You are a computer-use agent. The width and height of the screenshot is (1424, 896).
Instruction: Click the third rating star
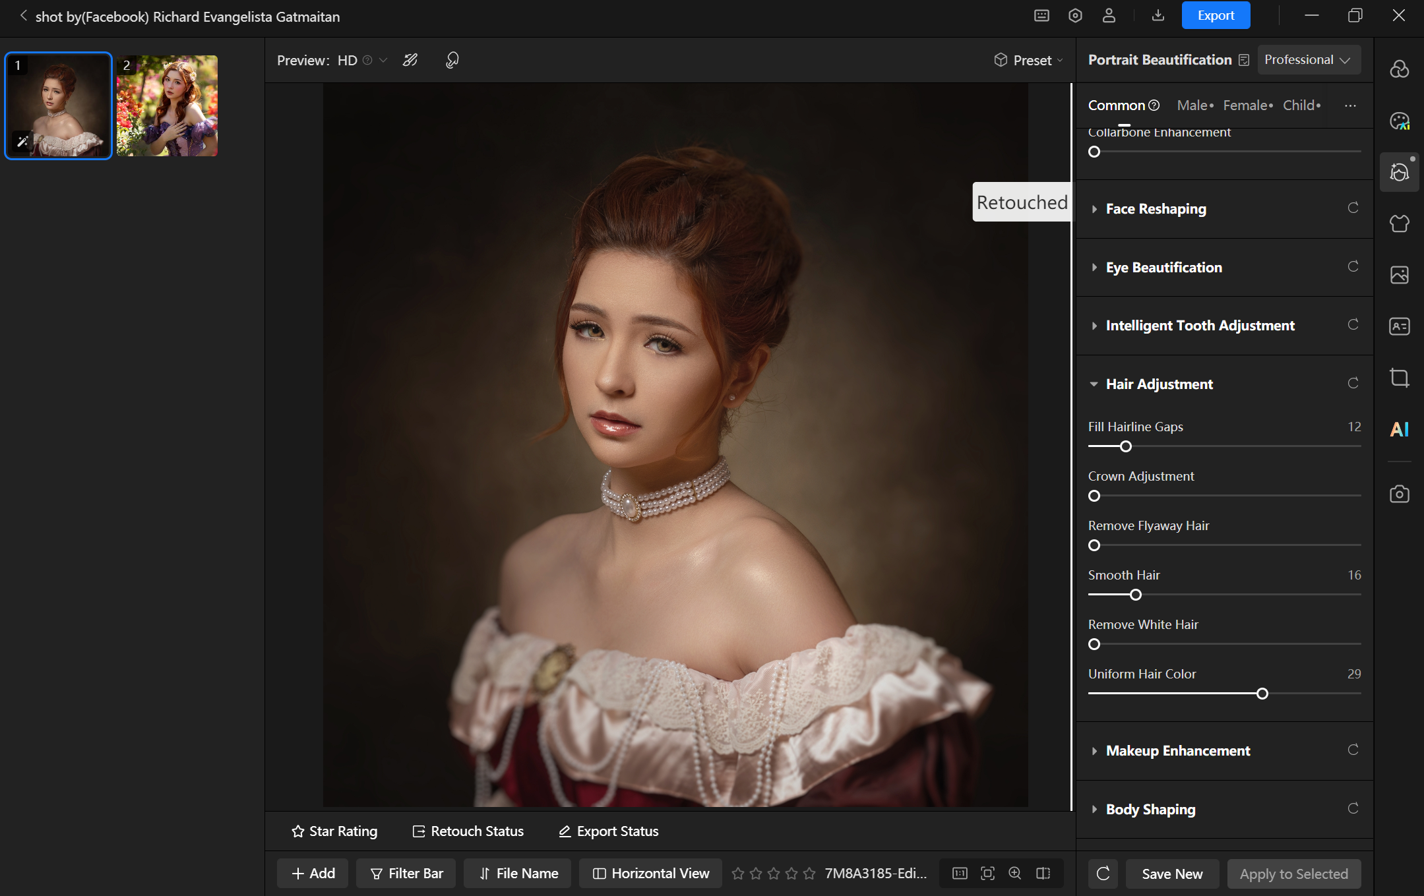774,873
